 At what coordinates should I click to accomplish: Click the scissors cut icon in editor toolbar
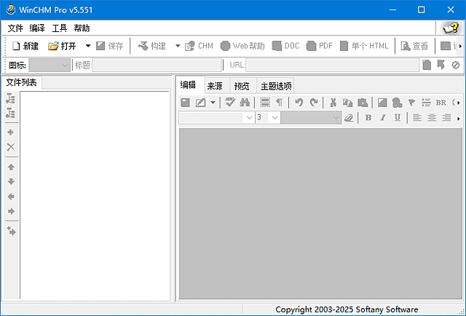(333, 103)
